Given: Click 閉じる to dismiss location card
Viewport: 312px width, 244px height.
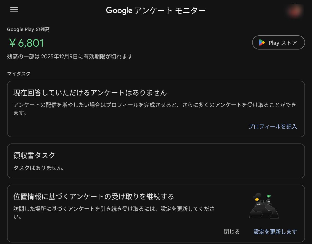Looking at the screenshot, I should click(232, 232).
